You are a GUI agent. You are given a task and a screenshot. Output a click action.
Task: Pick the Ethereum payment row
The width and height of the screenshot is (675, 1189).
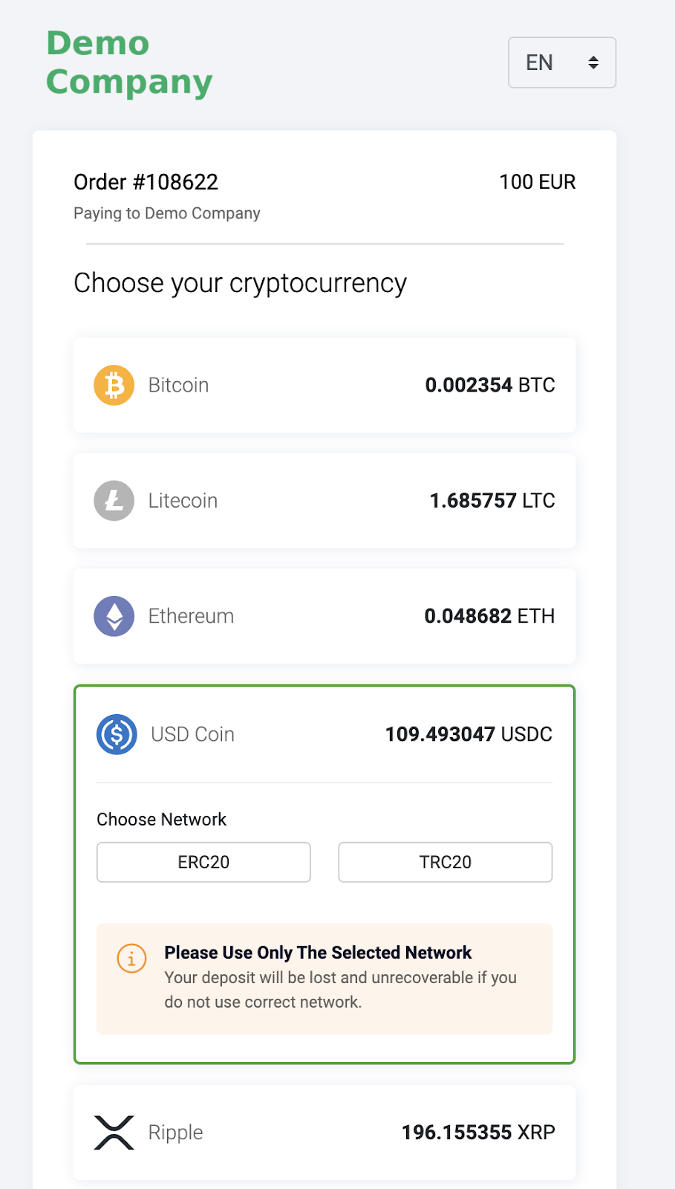click(x=325, y=616)
